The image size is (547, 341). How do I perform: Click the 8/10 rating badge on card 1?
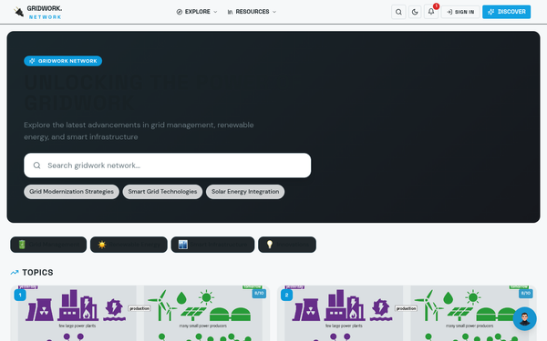(259, 294)
